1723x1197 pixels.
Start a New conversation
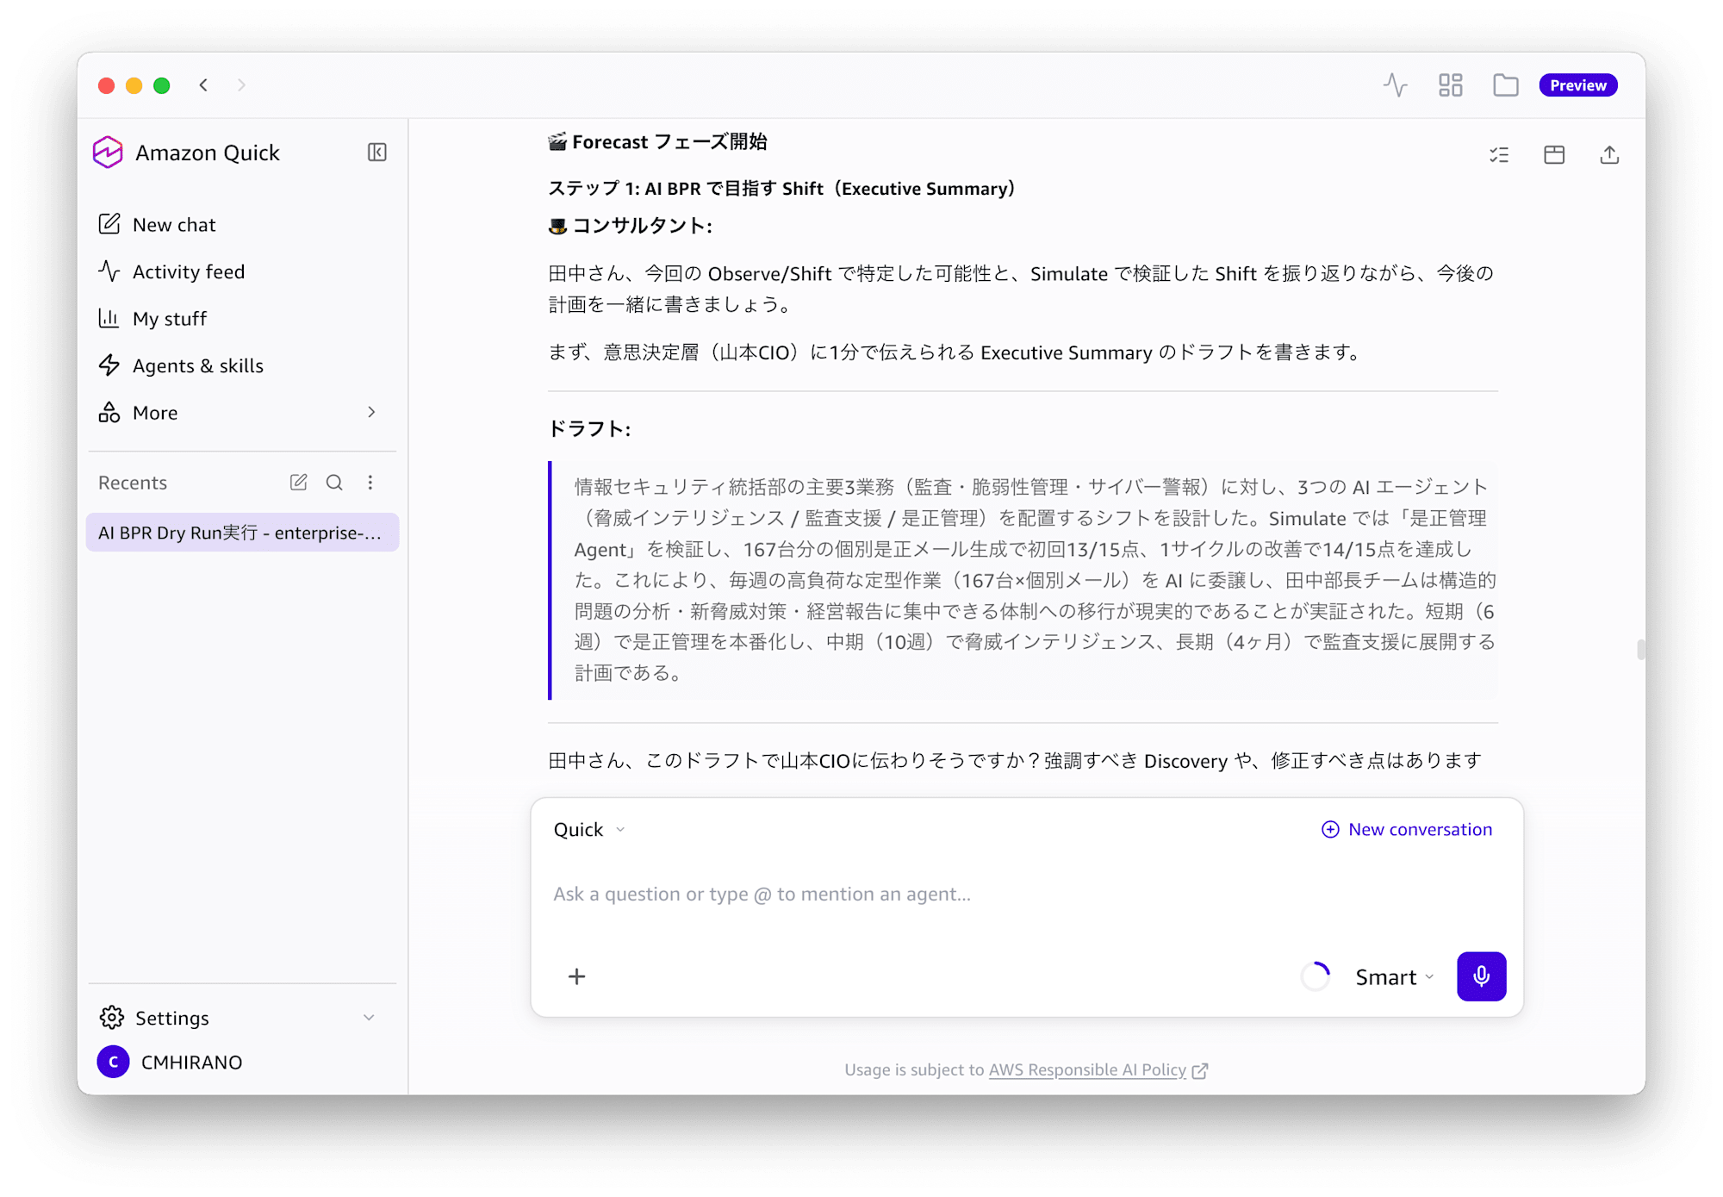point(1407,829)
